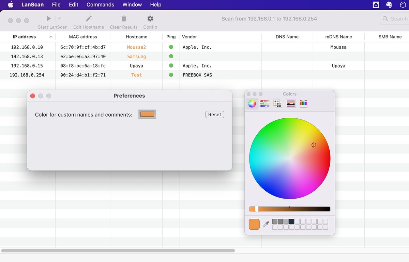
Task: Sort by the IP address column header
Action: coord(28,37)
